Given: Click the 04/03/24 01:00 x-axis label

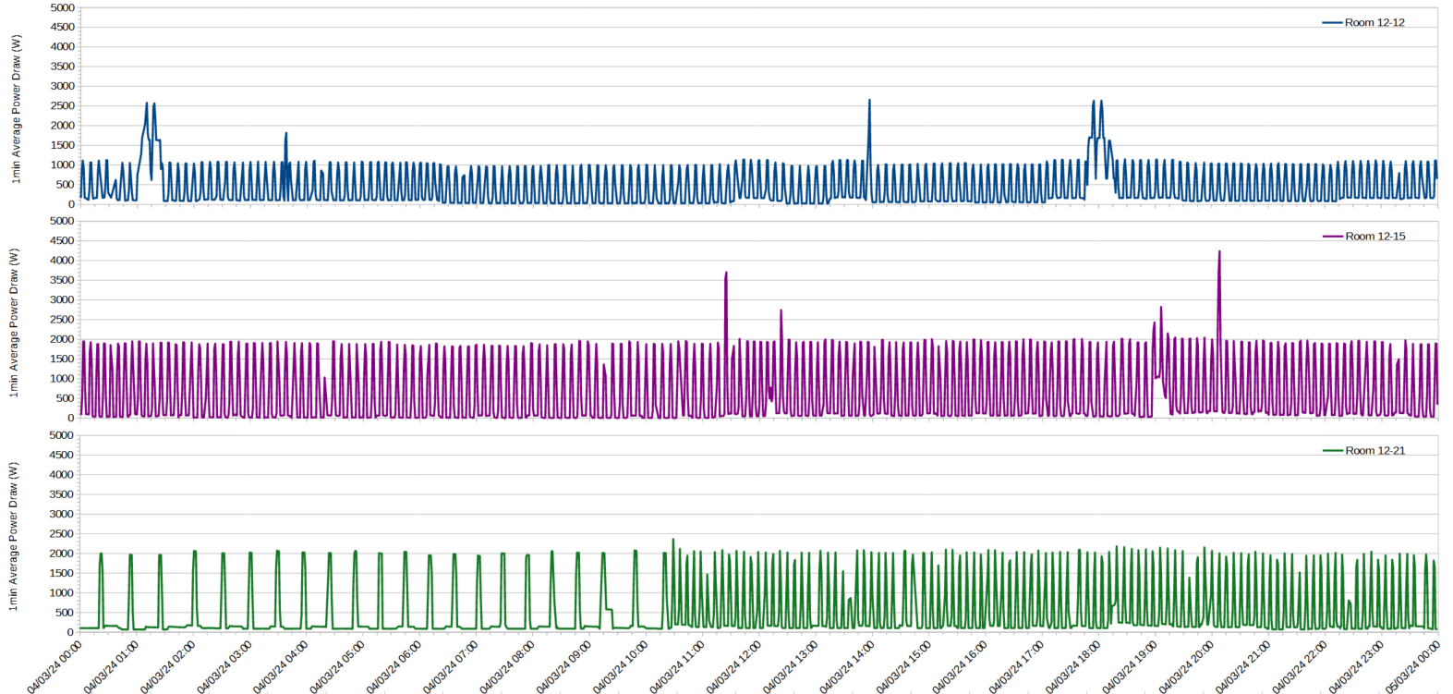Looking at the screenshot, I should point(112,666).
